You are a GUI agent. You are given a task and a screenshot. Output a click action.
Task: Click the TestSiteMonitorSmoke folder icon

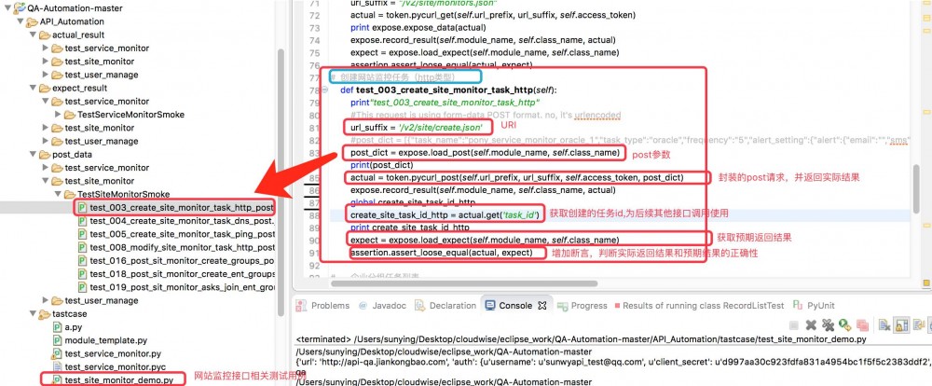coord(70,194)
